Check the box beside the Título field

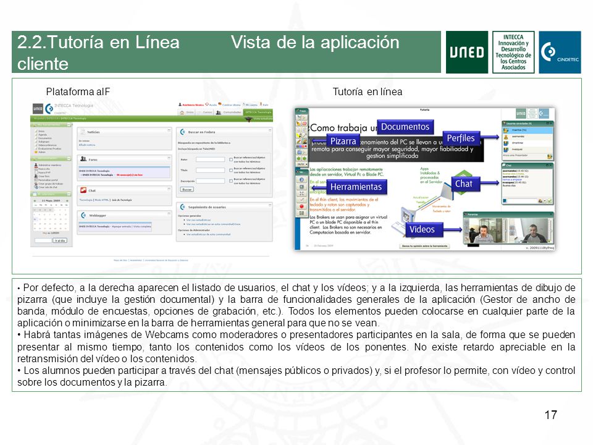[230, 171]
